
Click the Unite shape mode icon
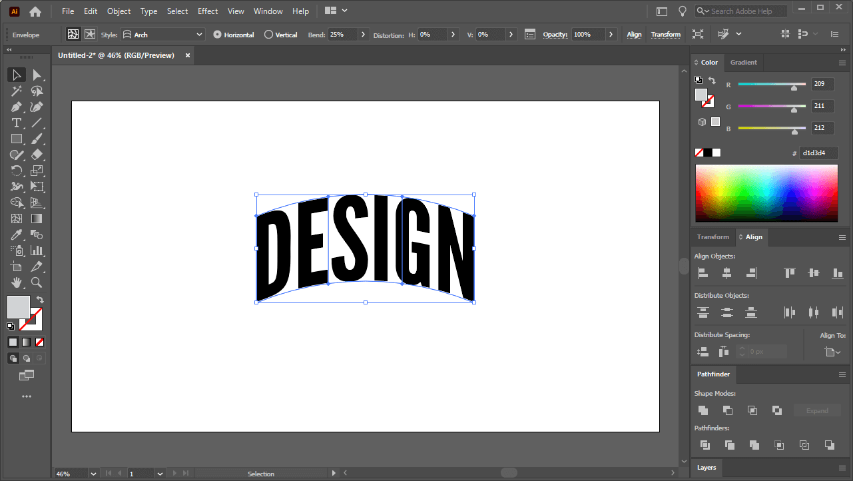pyautogui.click(x=703, y=410)
